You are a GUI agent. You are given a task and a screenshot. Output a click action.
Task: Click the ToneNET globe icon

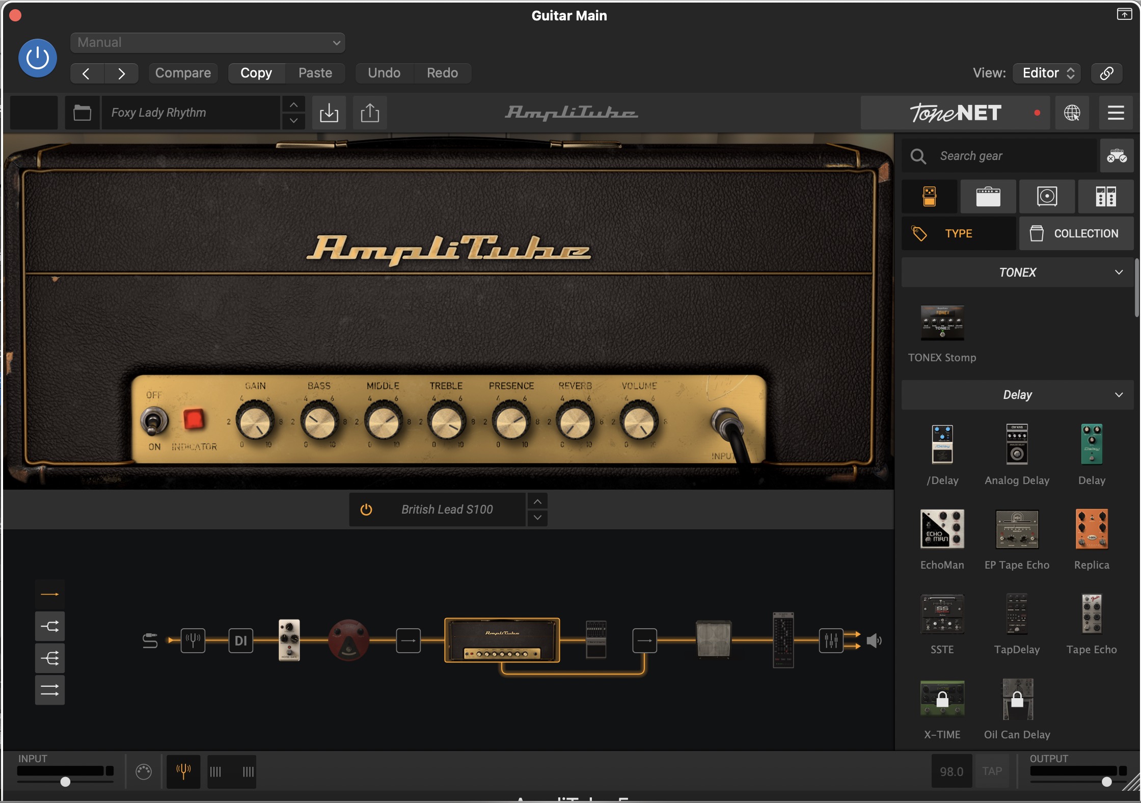coord(1072,113)
